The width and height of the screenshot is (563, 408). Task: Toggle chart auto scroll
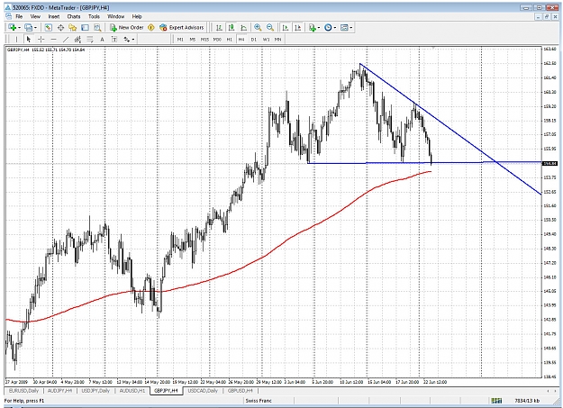tap(286, 27)
